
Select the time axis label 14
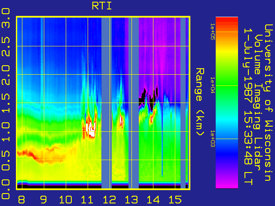[153, 200]
